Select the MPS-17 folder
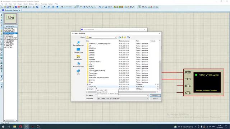The width and height of the screenshot is (230, 129). tap(91, 66)
